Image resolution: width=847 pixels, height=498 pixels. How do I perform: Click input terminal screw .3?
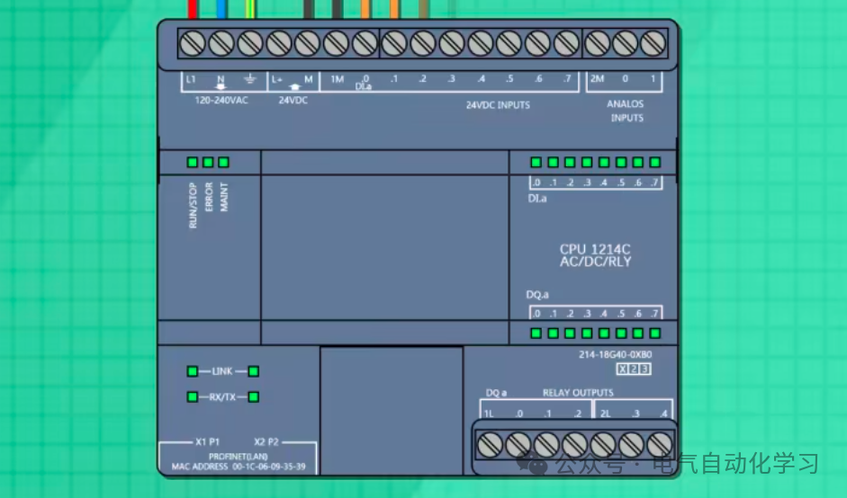452,44
